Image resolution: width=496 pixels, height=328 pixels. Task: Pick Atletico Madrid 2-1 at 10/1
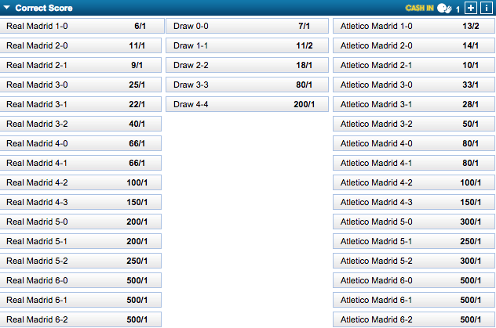pyautogui.click(x=414, y=65)
